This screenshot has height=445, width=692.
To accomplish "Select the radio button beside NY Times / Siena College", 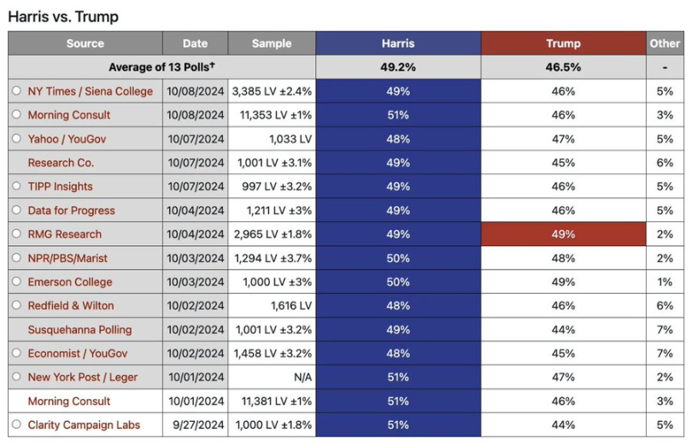I will 16,91.
